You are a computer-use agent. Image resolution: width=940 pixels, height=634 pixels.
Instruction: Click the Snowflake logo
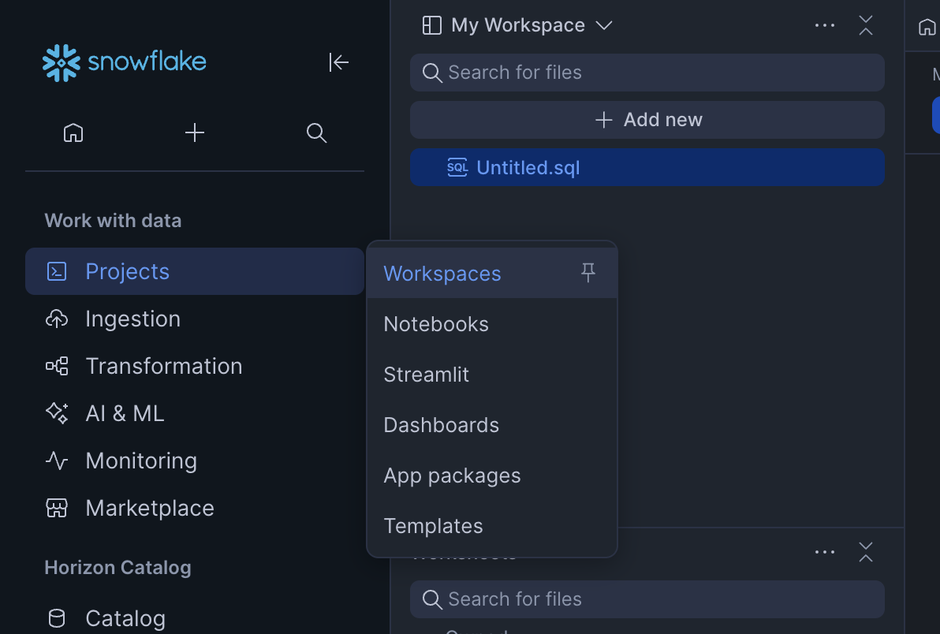coord(124,63)
